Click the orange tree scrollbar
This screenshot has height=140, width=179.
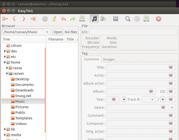click(x=45, y=90)
